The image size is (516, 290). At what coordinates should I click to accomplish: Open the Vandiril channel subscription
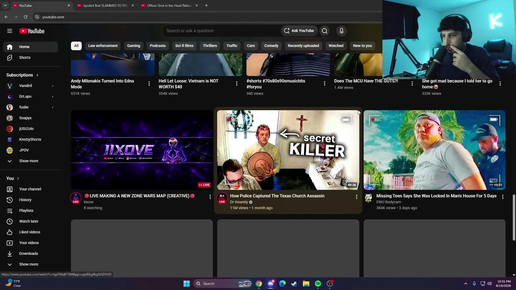(31, 86)
